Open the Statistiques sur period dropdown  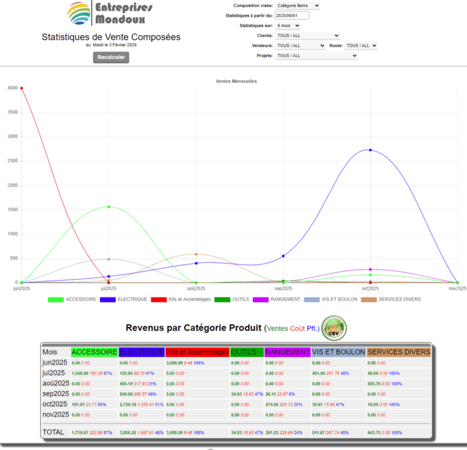coord(288,26)
